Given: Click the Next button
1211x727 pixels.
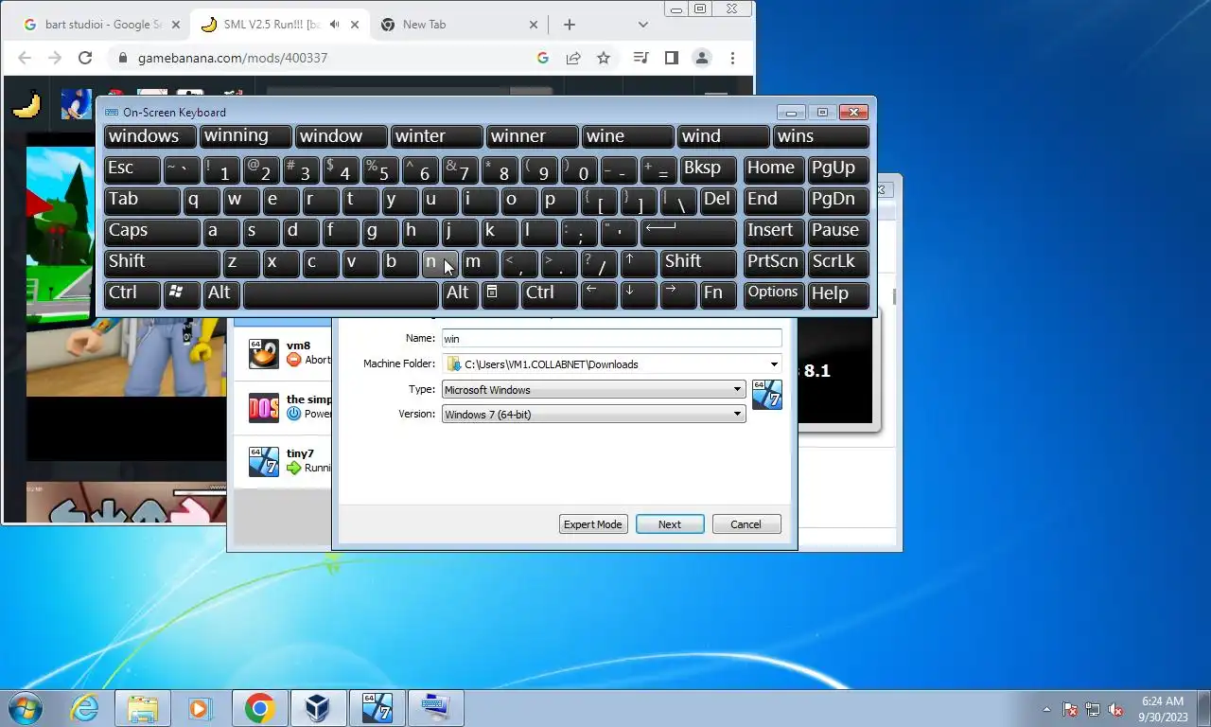Looking at the screenshot, I should (670, 524).
